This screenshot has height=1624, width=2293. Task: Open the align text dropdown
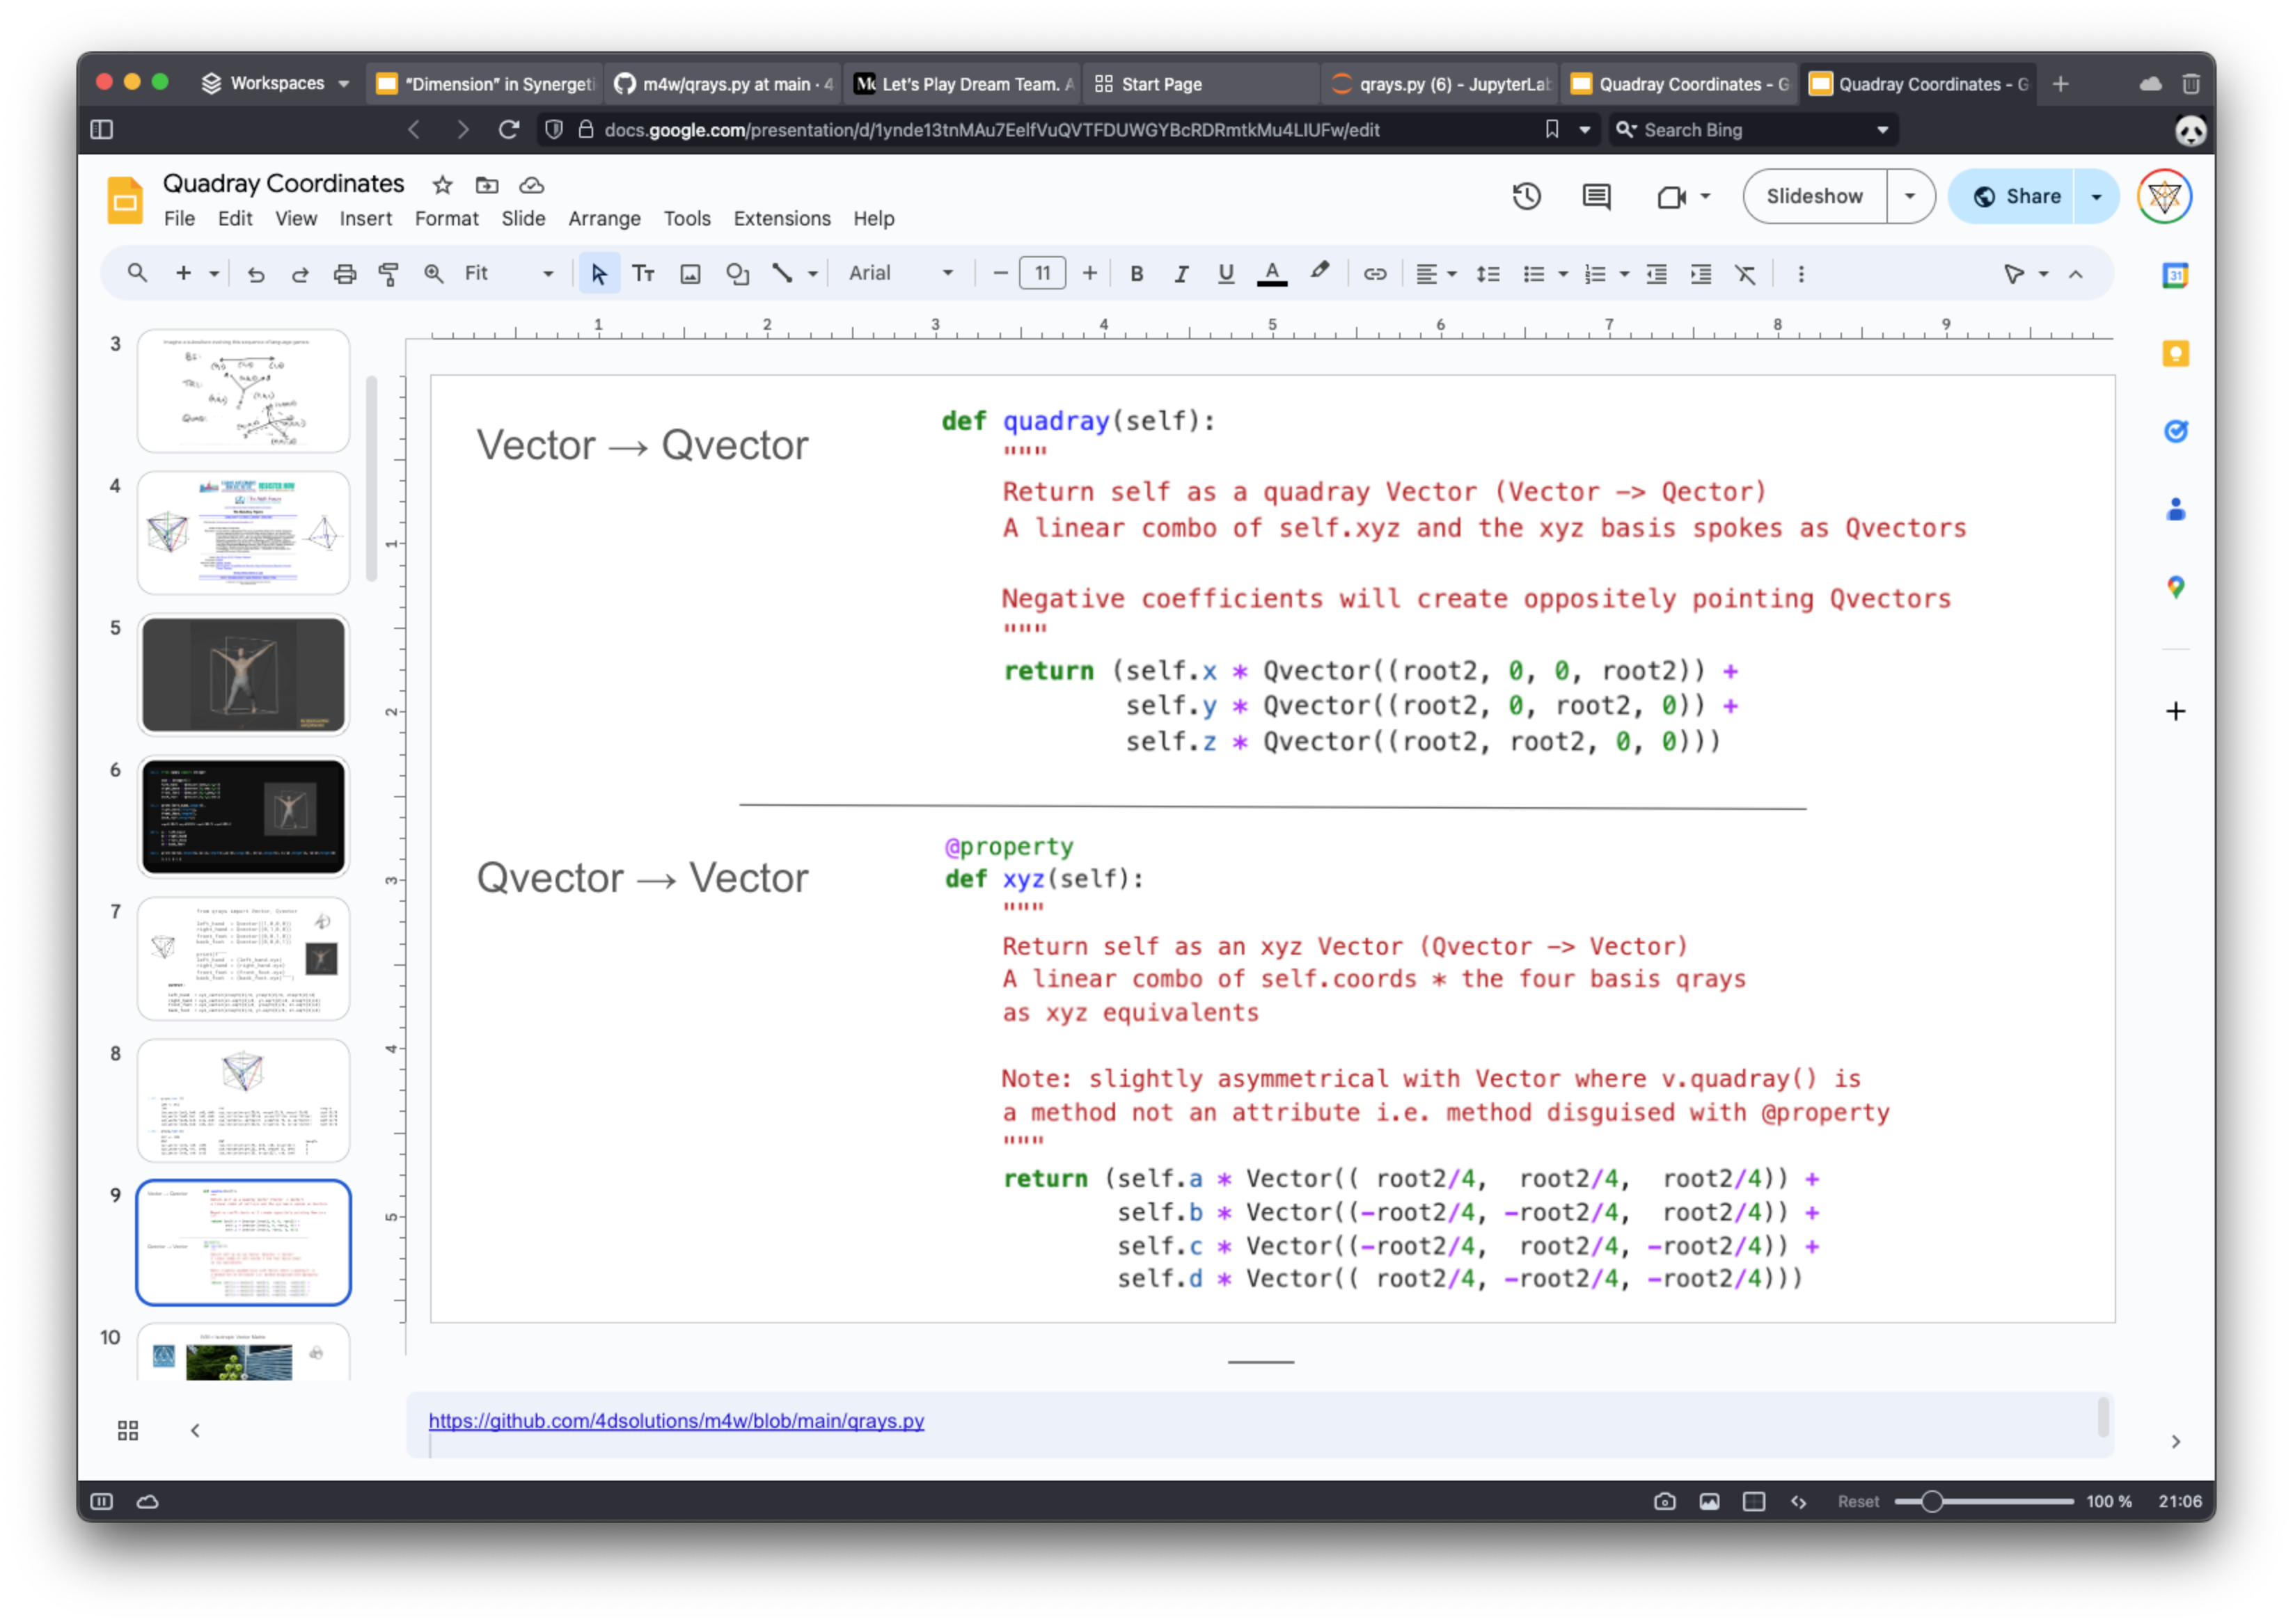(x=1437, y=273)
